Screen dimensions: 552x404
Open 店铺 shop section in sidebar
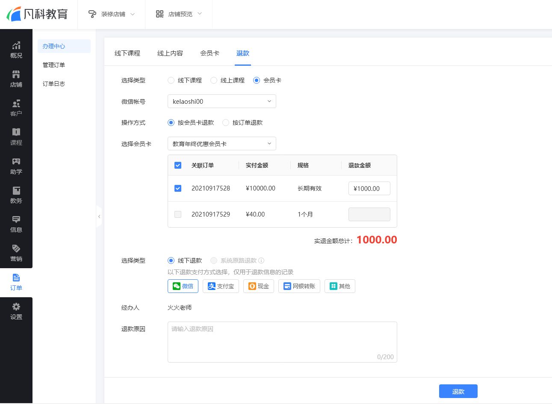click(16, 79)
